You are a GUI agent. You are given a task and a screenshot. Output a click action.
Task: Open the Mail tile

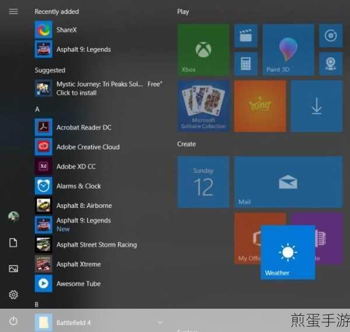click(x=288, y=182)
